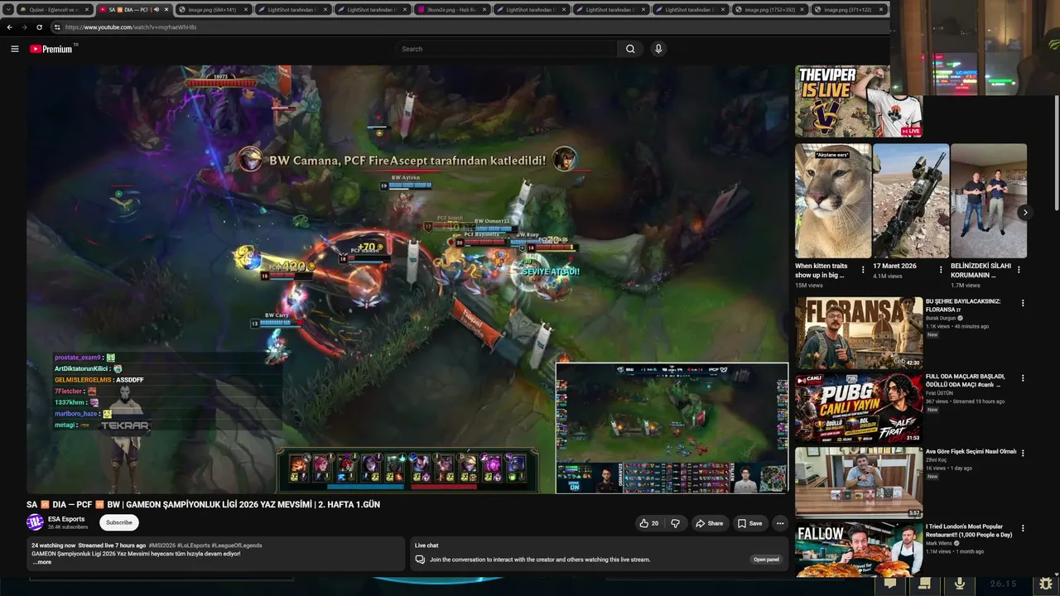Open options for 'Ava Göre Fişek Seçimi'
The height and width of the screenshot is (596, 1060).
click(1023, 454)
